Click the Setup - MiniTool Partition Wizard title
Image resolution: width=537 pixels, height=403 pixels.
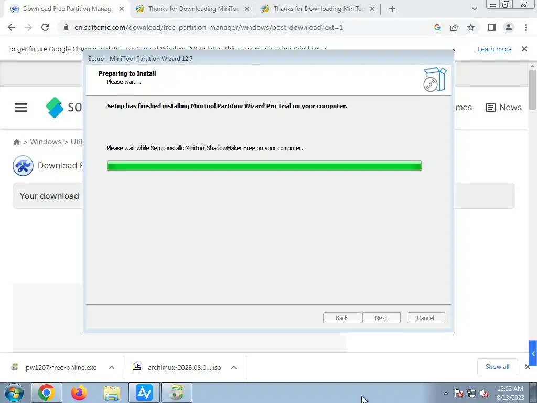pos(141,59)
